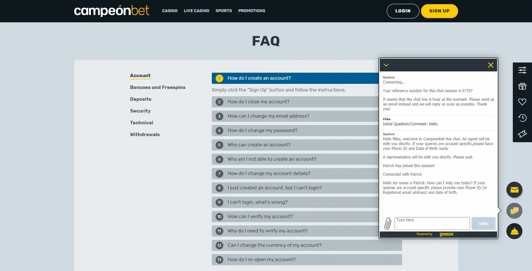This screenshot has height=271, width=532.
Task: Select the Account FAQ category
Action: (140, 76)
